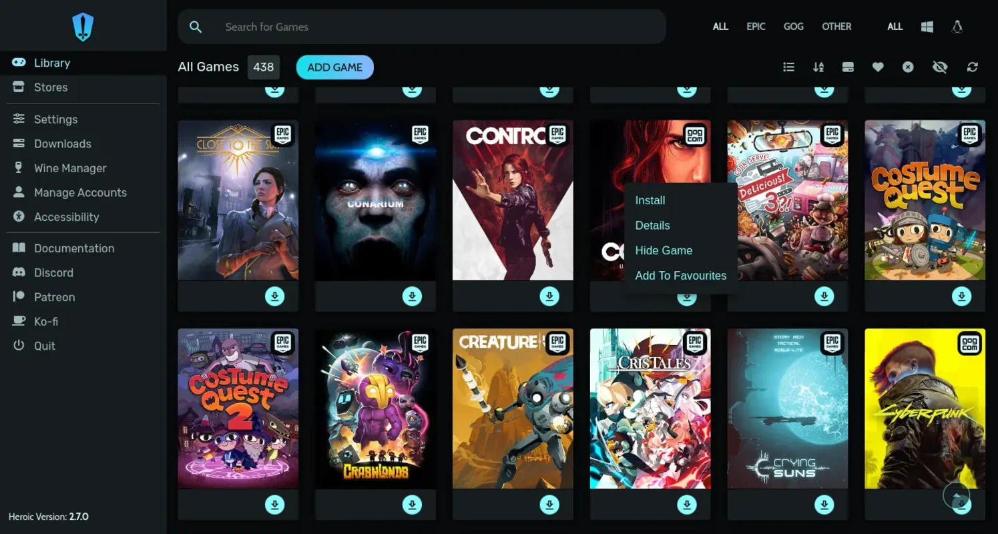Open Conarium cover art

click(376, 200)
